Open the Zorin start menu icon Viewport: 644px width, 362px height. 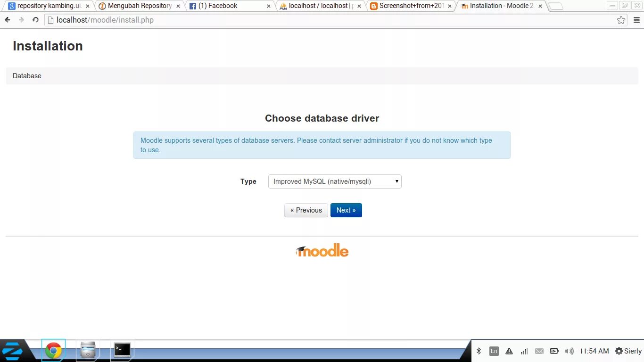coord(13,351)
